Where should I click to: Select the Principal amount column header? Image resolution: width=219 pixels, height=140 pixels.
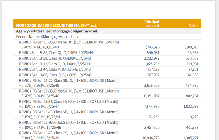click(152, 24)
